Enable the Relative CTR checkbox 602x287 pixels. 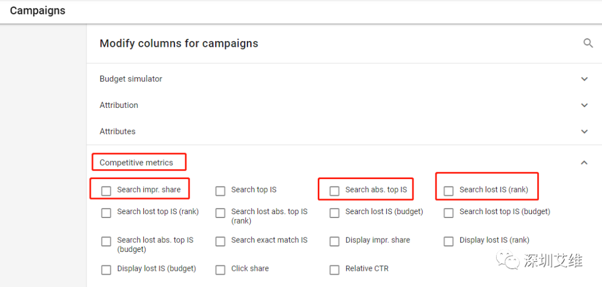334,270
